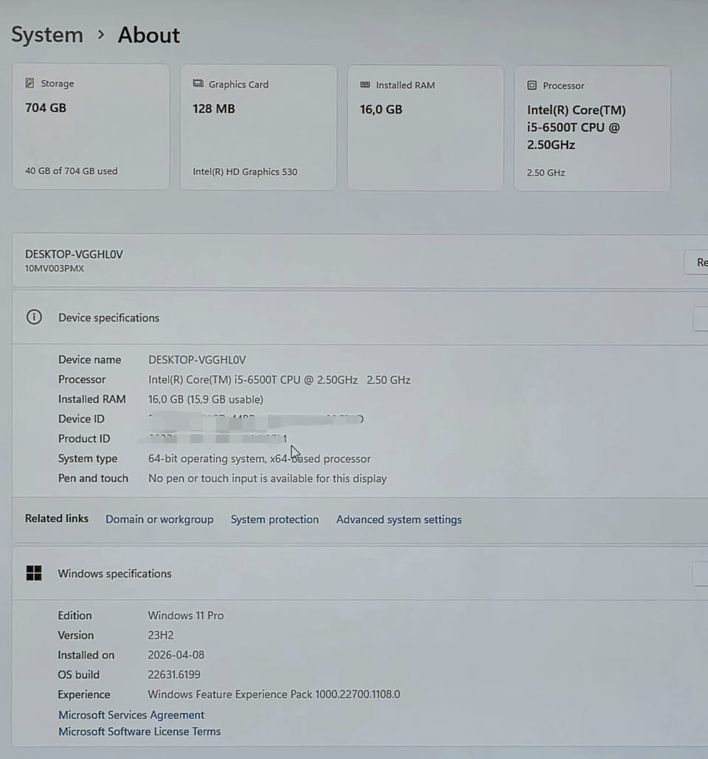Screen dimensions: 708x759
Task: Open the Graphics Card 128 MB card
Action: [x=258, y=127]
